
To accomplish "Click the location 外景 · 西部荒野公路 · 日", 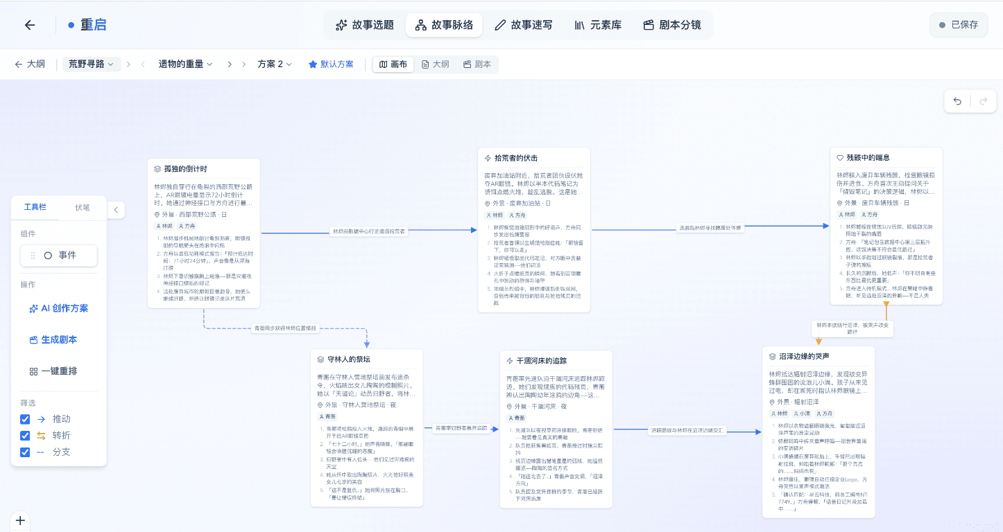I will click(191, 215).
